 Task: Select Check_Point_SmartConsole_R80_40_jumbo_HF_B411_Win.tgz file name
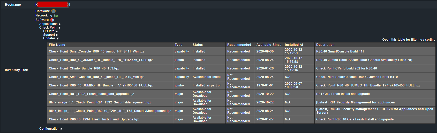pos(96,51)
